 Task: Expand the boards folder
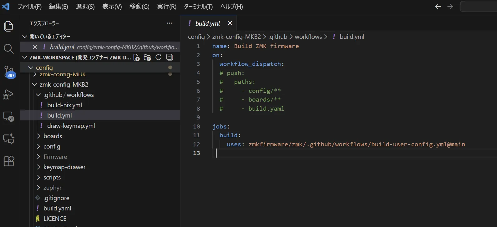(x=52, y=136)
